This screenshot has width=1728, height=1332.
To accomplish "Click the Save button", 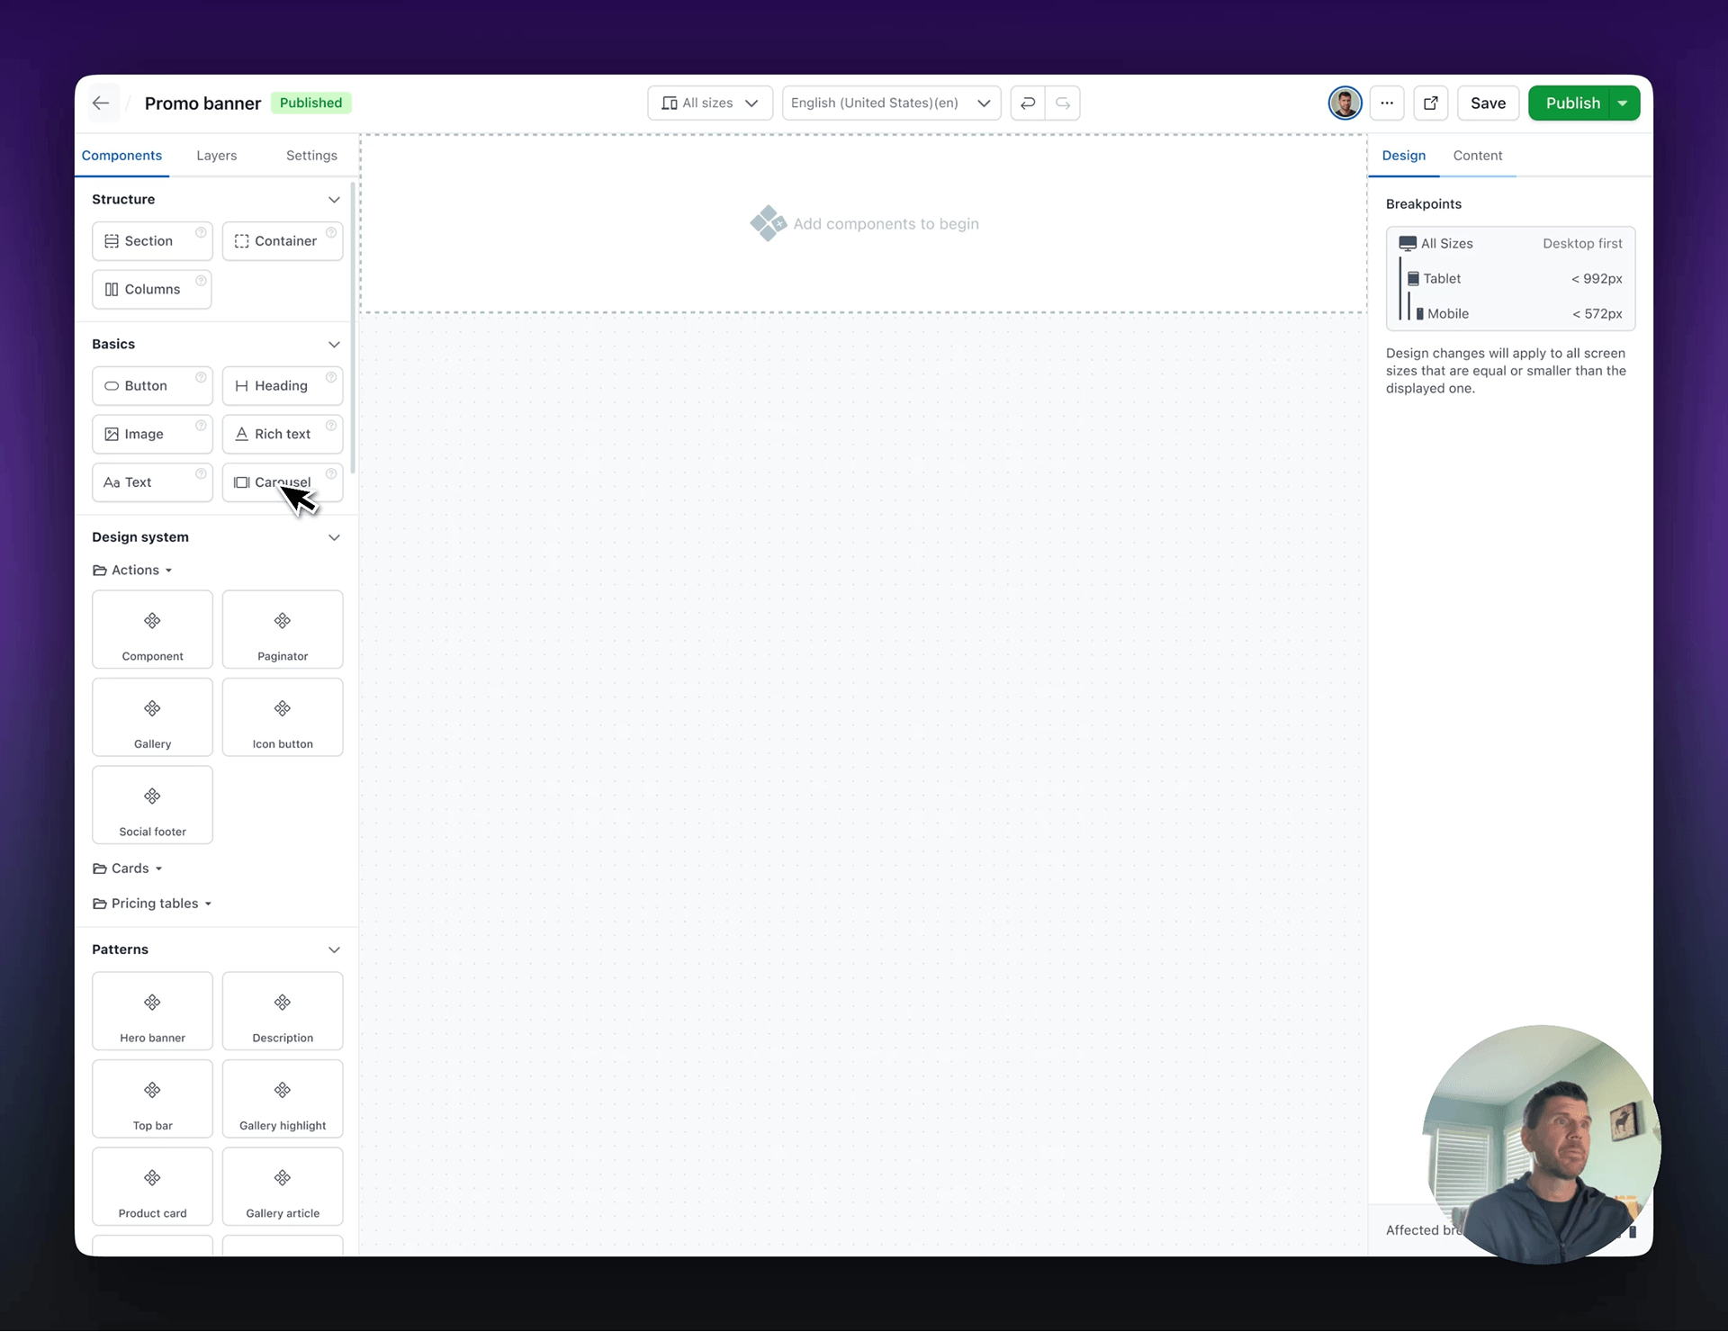I will pos(1488,103).
